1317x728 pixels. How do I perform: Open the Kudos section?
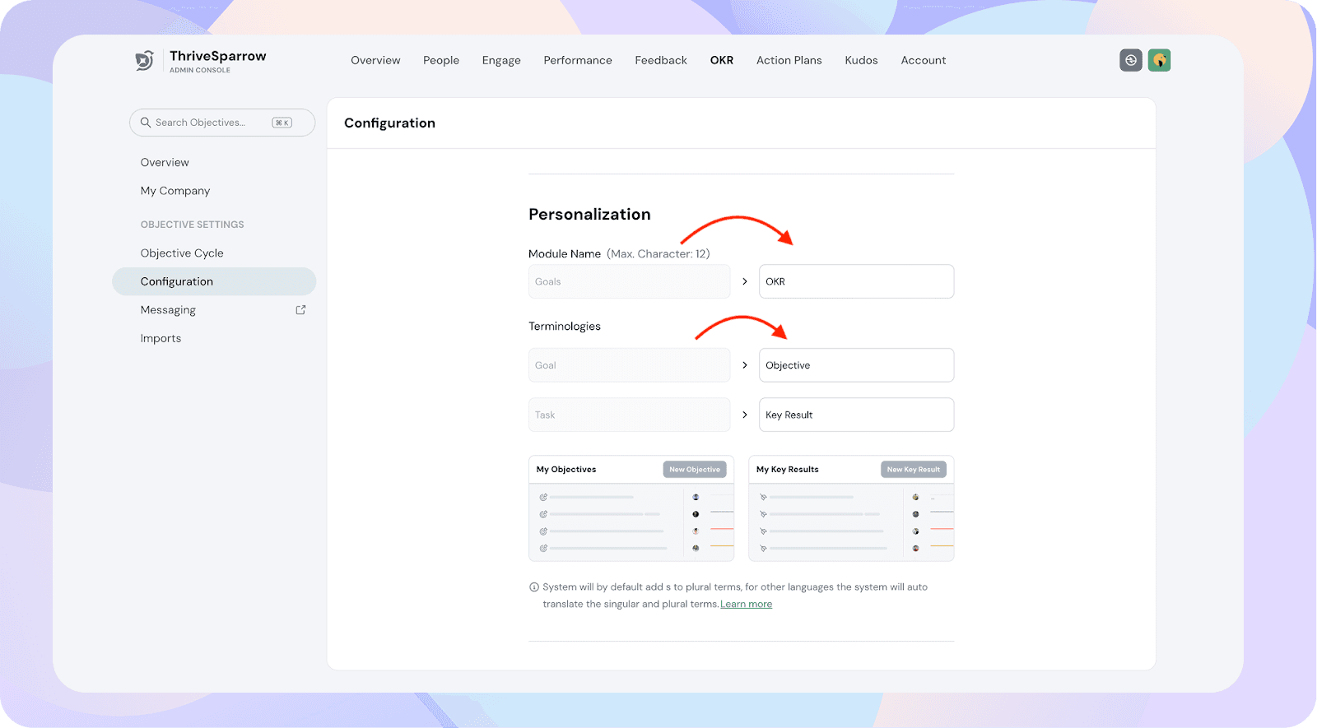[861, 60]
